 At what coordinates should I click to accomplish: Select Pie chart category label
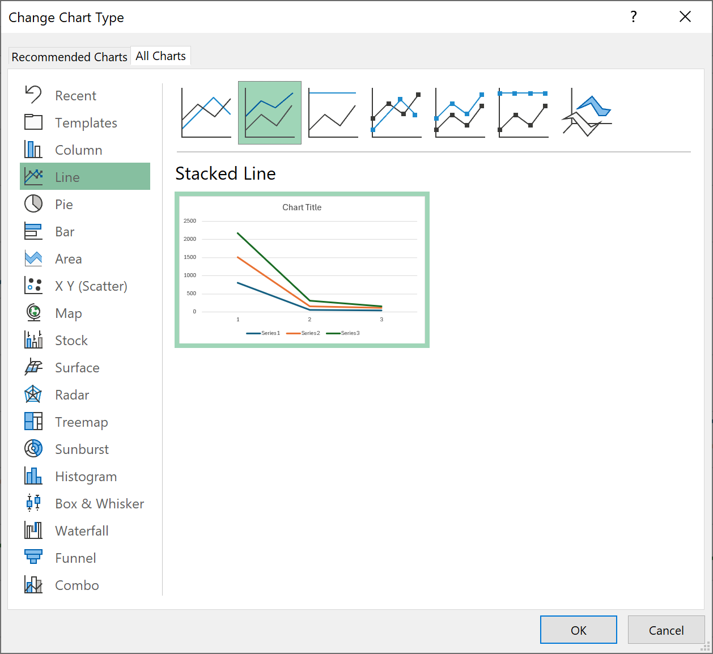[64, 205]
